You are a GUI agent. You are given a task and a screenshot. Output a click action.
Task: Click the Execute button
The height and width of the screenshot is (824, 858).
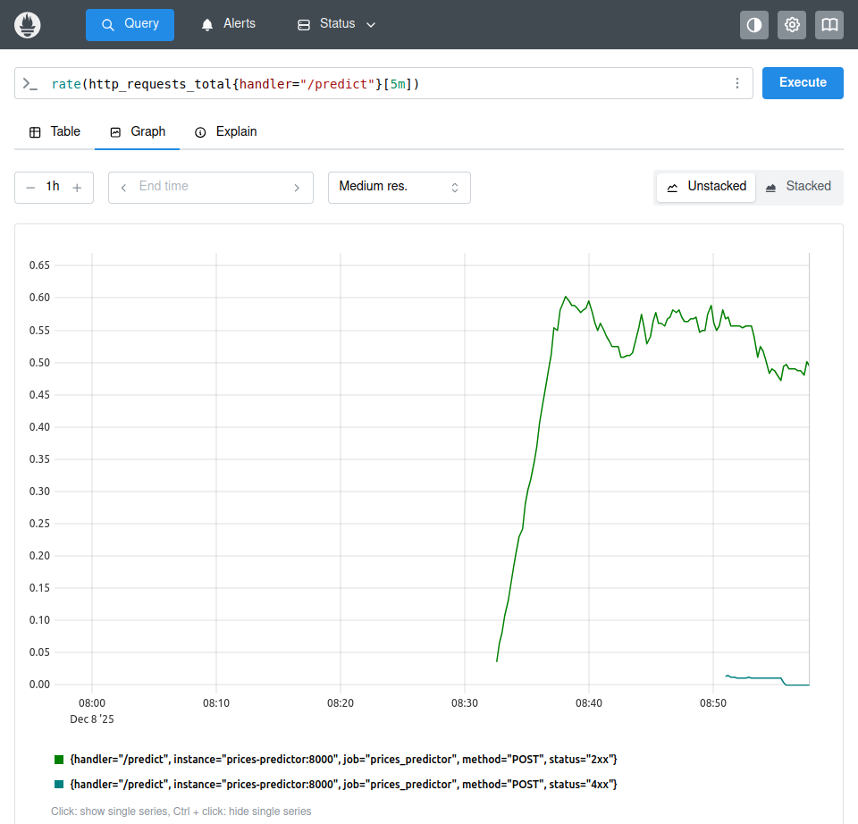pos(802,82)
